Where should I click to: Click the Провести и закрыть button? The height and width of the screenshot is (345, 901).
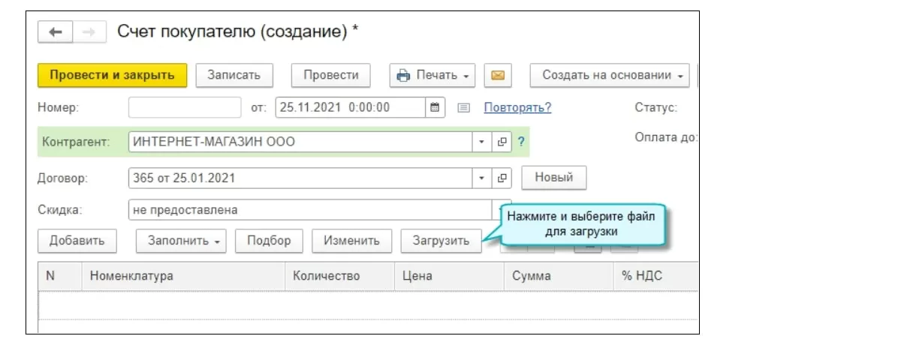112,75
